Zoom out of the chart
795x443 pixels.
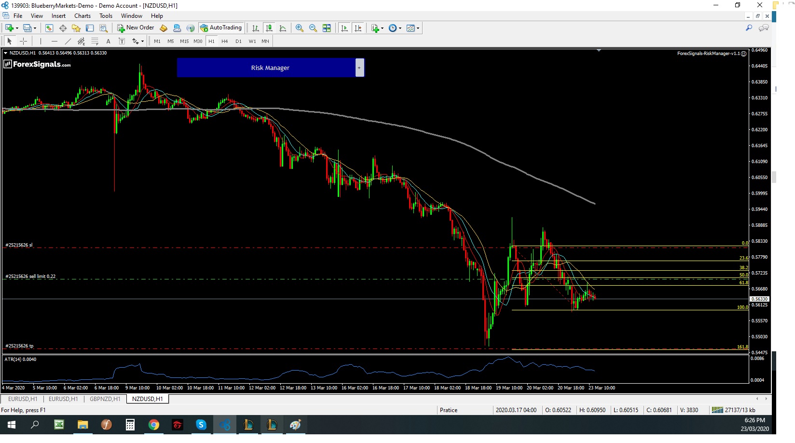pyautogui.click(x=313, y=28)
